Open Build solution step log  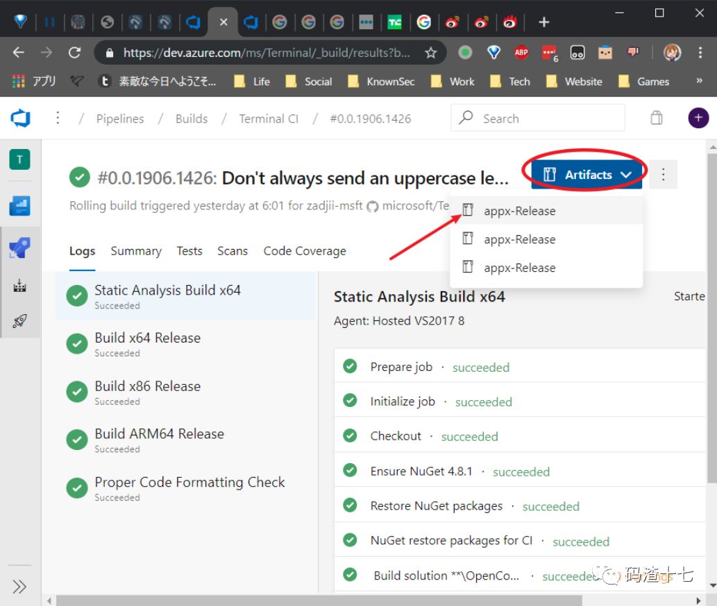point(519,575)
